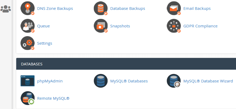Collapse the DATABASES section header

tap(126, 64)
